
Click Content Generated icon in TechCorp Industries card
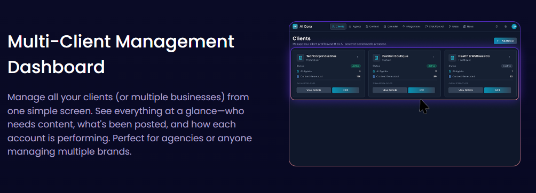pos(298,77)
